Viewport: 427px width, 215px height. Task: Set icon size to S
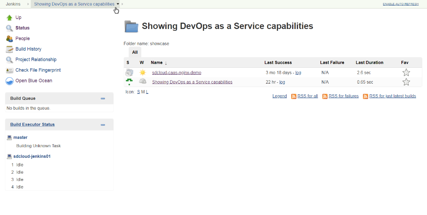point(138,92)
